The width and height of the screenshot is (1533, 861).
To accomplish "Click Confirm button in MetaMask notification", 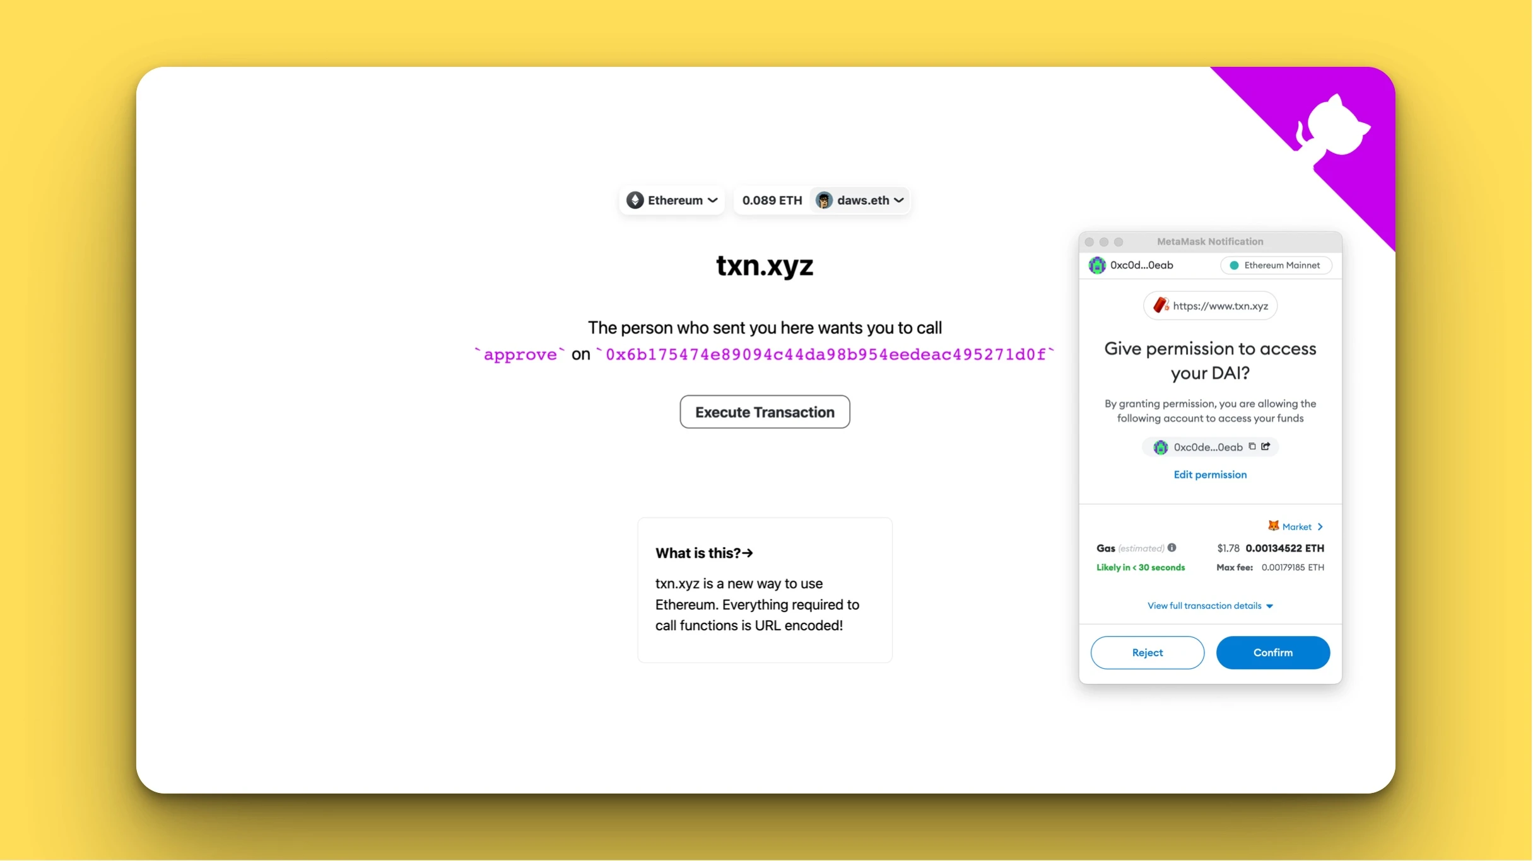I will [1272, 652].
